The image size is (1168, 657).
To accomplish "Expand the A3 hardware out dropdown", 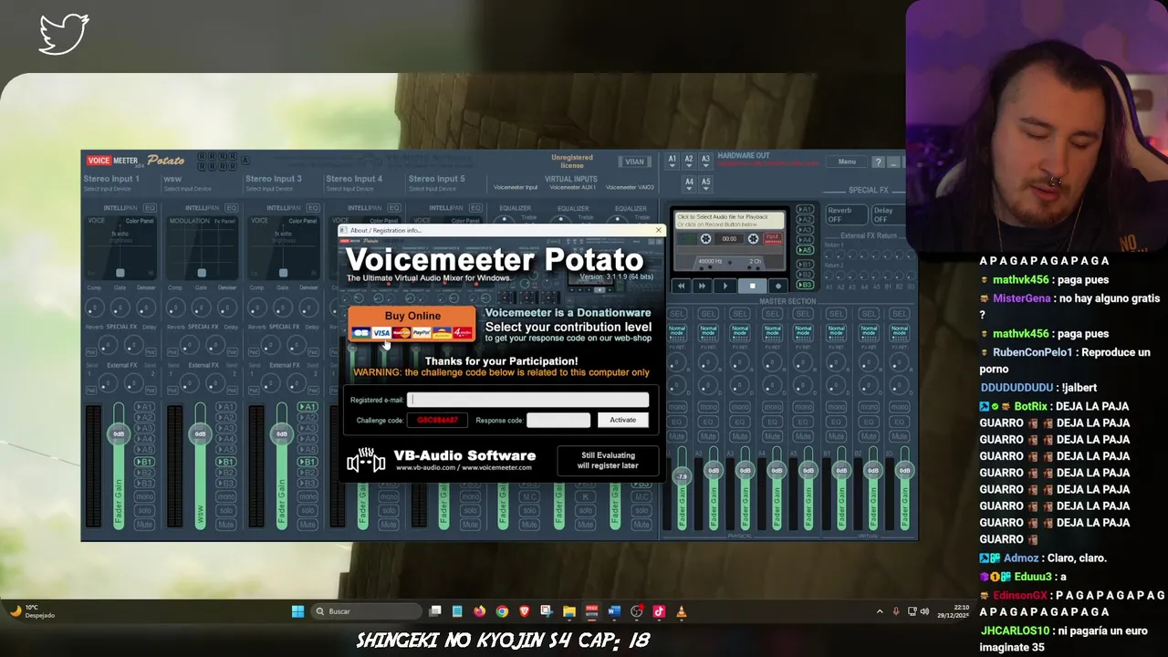I will pyautogui.click(x=705, y=160).
